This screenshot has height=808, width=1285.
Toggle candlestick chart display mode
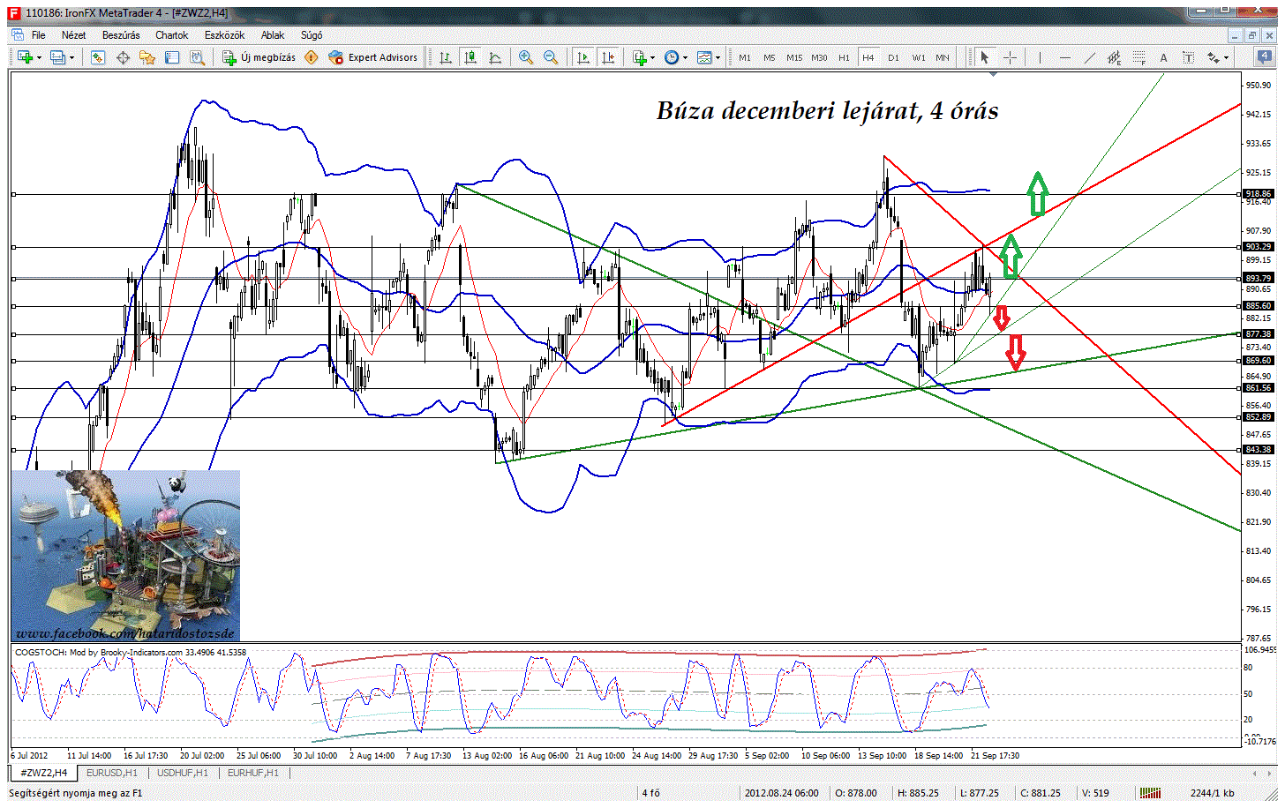pos(470,57)
